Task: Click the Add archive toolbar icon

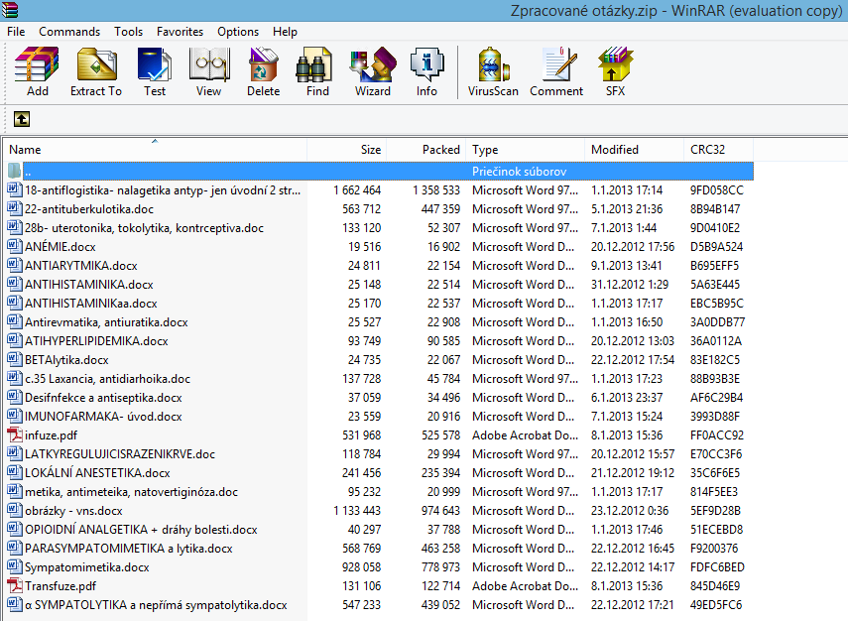Action: (x=38, y=72)
